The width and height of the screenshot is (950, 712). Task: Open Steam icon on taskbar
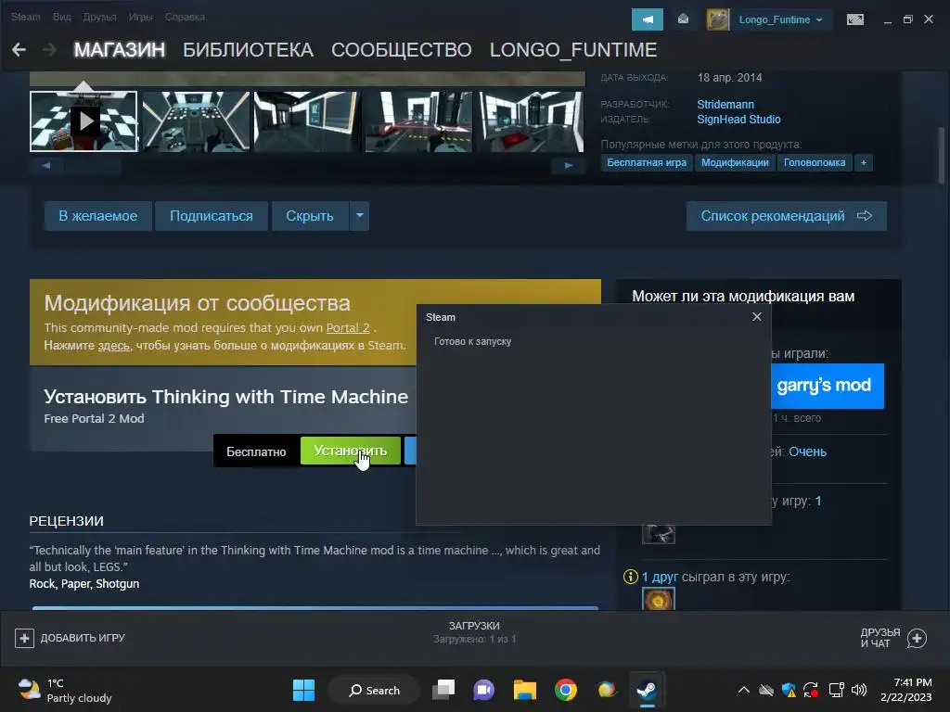(647, 690)
